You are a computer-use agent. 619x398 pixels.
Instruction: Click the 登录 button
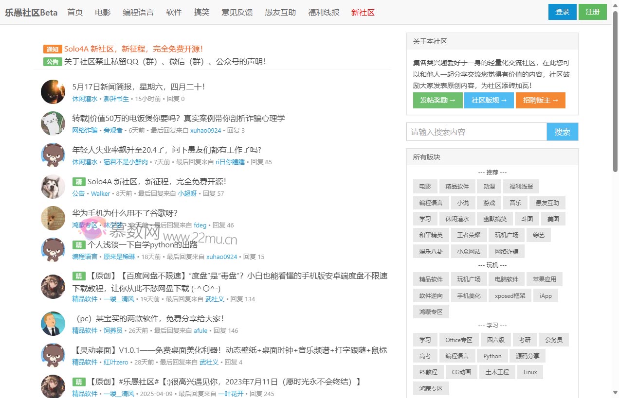562,11
